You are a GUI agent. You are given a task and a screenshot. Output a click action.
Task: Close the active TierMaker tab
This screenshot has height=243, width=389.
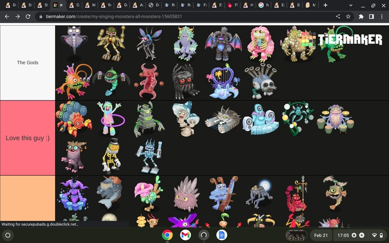(61, 5)
